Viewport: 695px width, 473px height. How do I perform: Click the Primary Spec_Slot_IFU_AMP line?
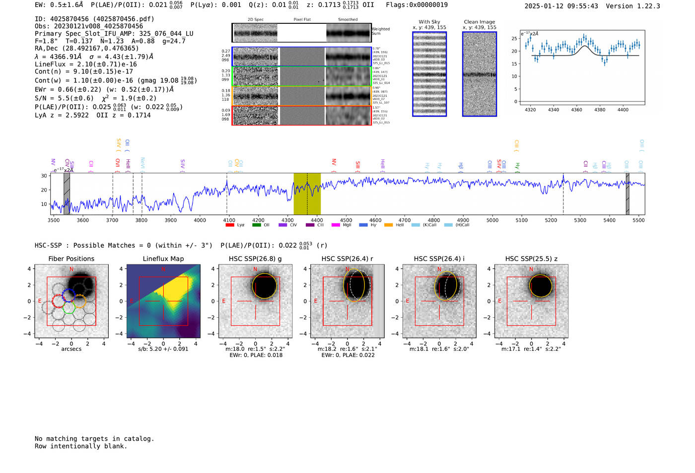coord(114,34)
